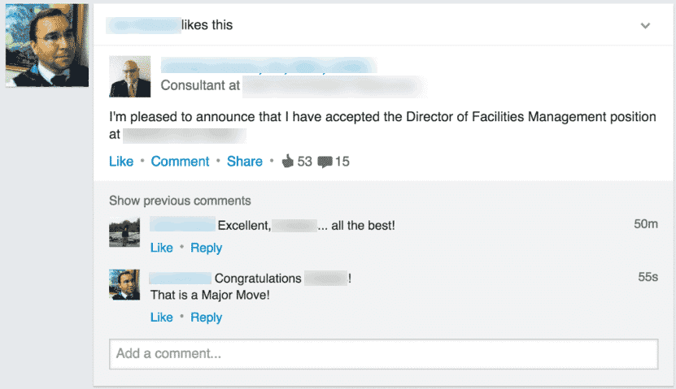The image size is (676, 389).
Task: Expand Show previous comments
Action: coord(180,201)
